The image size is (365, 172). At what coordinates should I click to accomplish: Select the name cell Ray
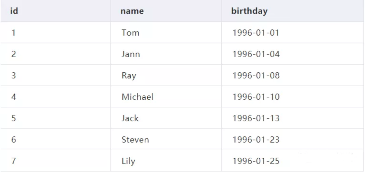tap(129, 76)
